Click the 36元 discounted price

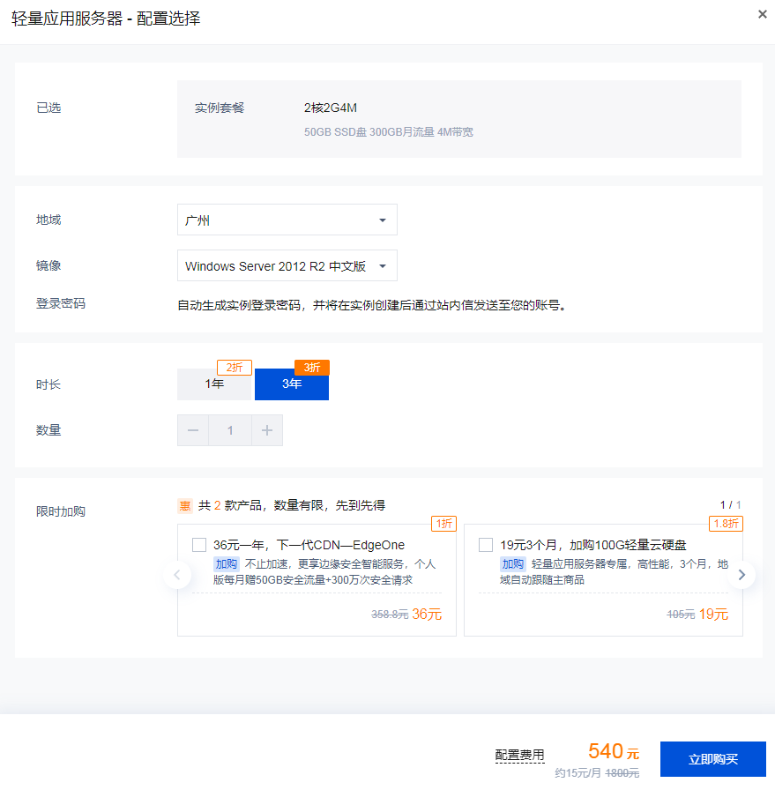[x=427, y=614]
